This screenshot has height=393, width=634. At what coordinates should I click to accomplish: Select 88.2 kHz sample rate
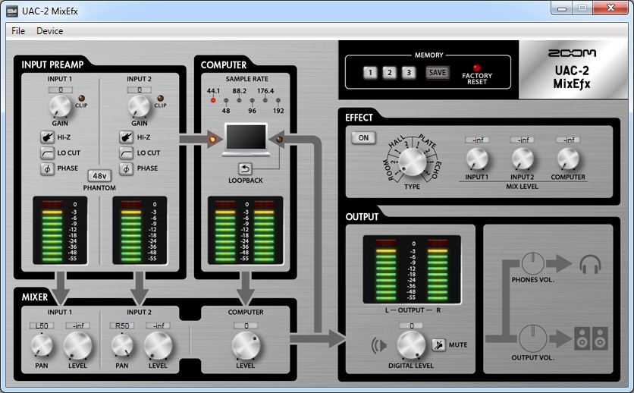pos(239,100)
